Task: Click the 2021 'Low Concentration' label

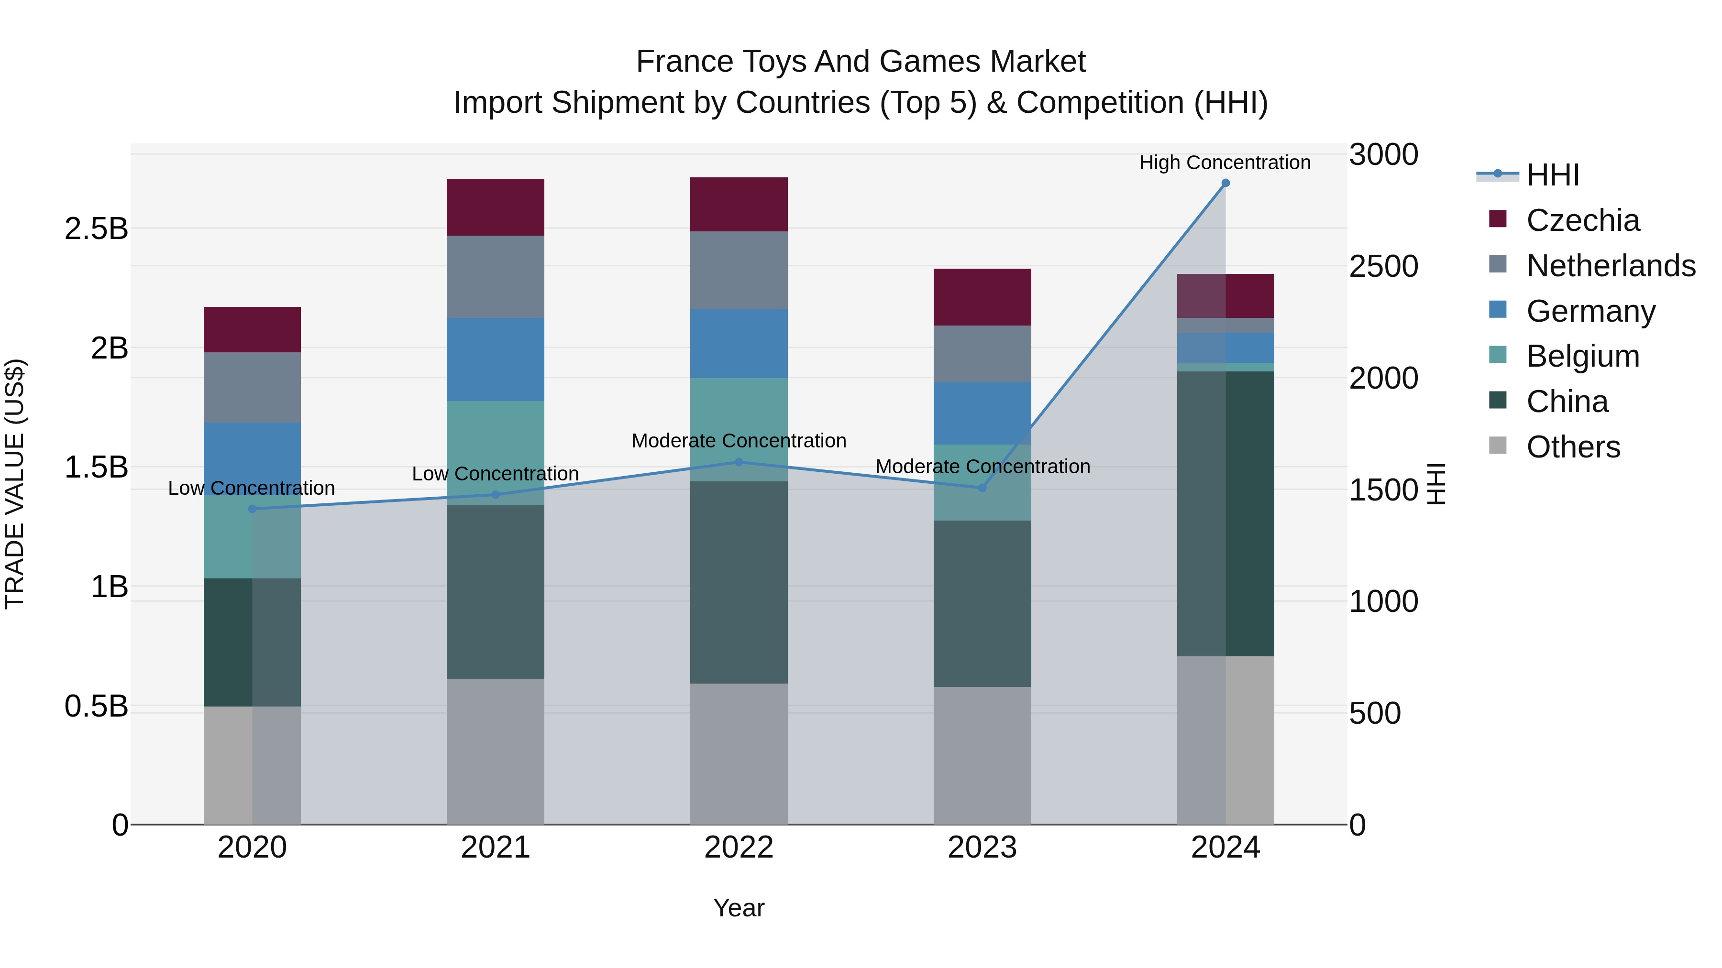Action: [x=496, y=474]
